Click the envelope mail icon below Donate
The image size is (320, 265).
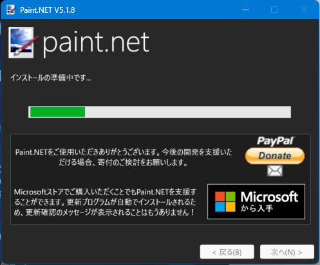tap(275, 171)
